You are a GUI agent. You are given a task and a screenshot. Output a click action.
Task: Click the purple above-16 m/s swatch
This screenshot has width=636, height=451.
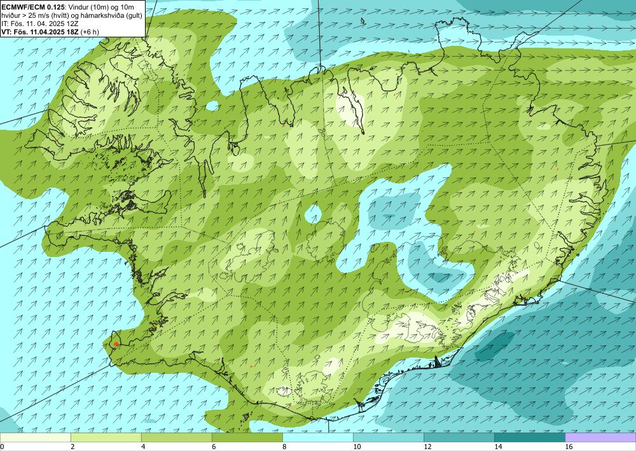600,438
